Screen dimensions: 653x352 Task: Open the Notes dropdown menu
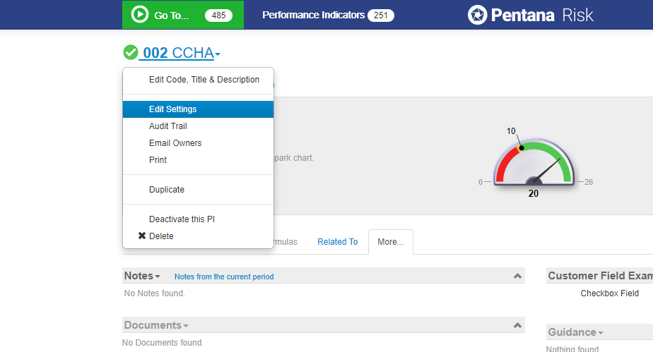158,277
